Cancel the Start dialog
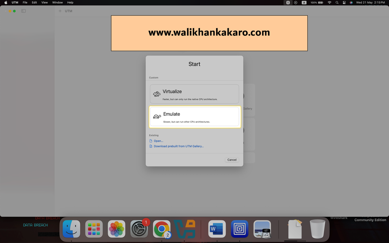This screenshot has height=243, width=389. coord(232,160)
